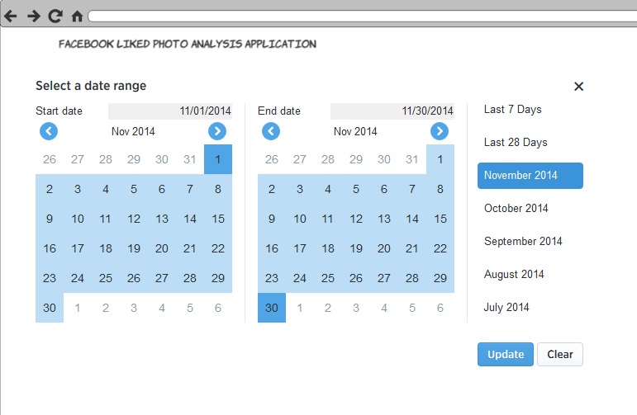Choose day 23 in End date calendar
The image size is (637, 415).
[x=272, y=278]
